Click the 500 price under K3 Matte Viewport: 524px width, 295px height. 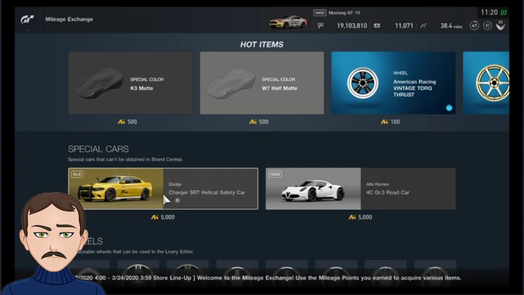tap(127, 122)
